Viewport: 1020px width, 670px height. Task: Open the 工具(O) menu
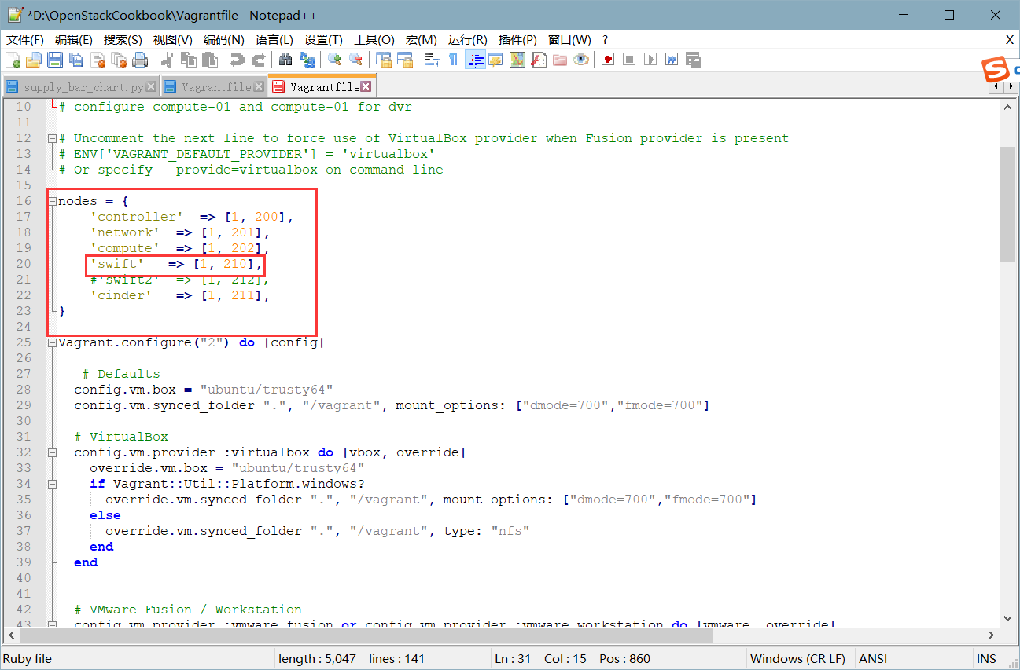374,39
